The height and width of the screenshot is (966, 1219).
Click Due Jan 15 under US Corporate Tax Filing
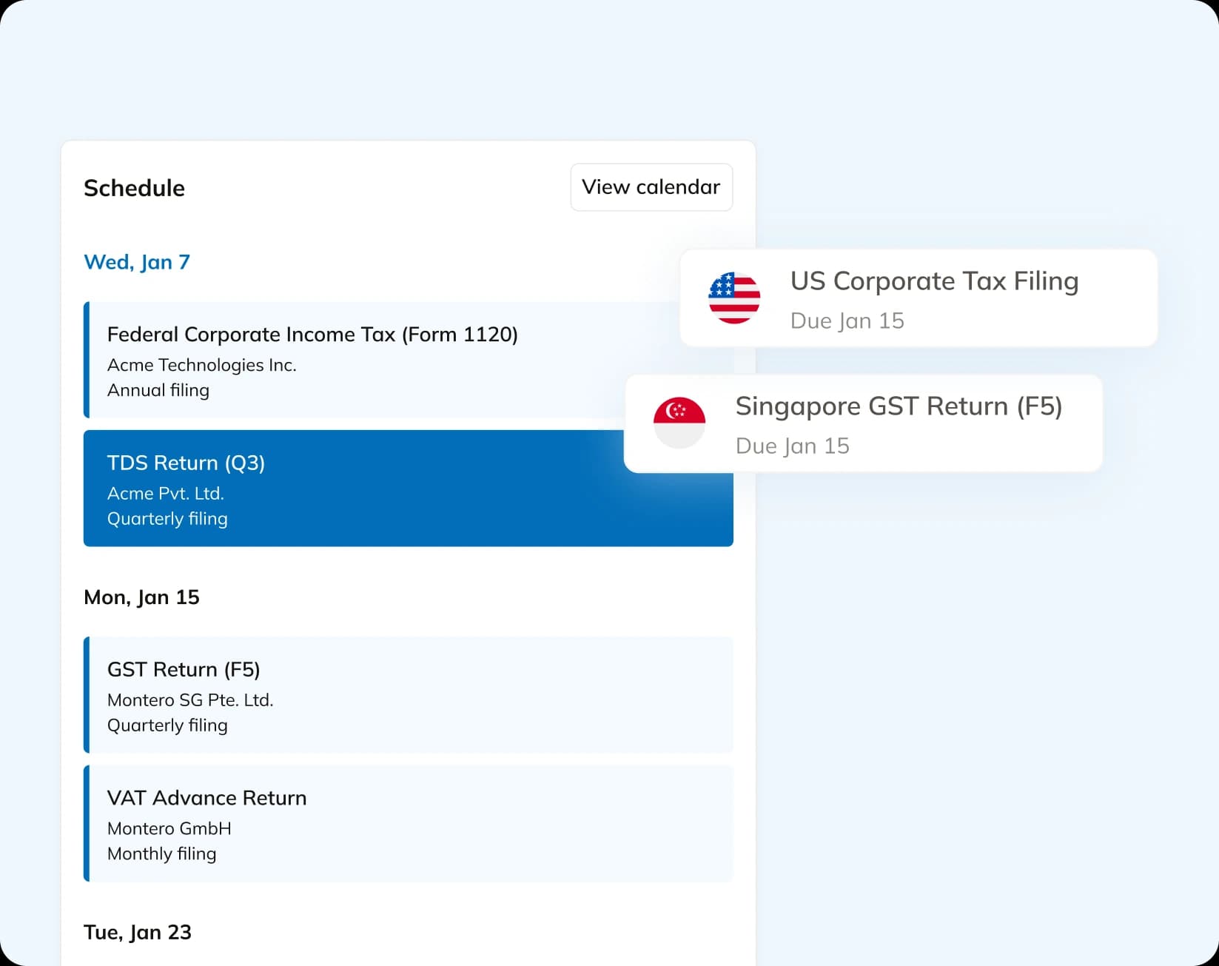(x=847, y=321)
